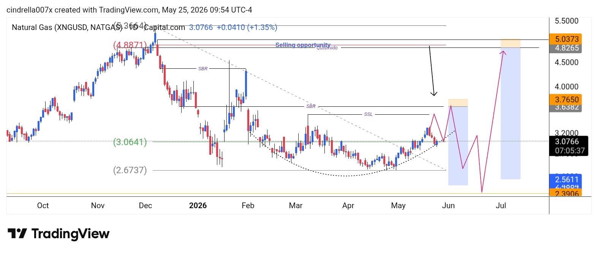Click the chart author header text
This screenshot has width=598, height=253.
point(129,10)
